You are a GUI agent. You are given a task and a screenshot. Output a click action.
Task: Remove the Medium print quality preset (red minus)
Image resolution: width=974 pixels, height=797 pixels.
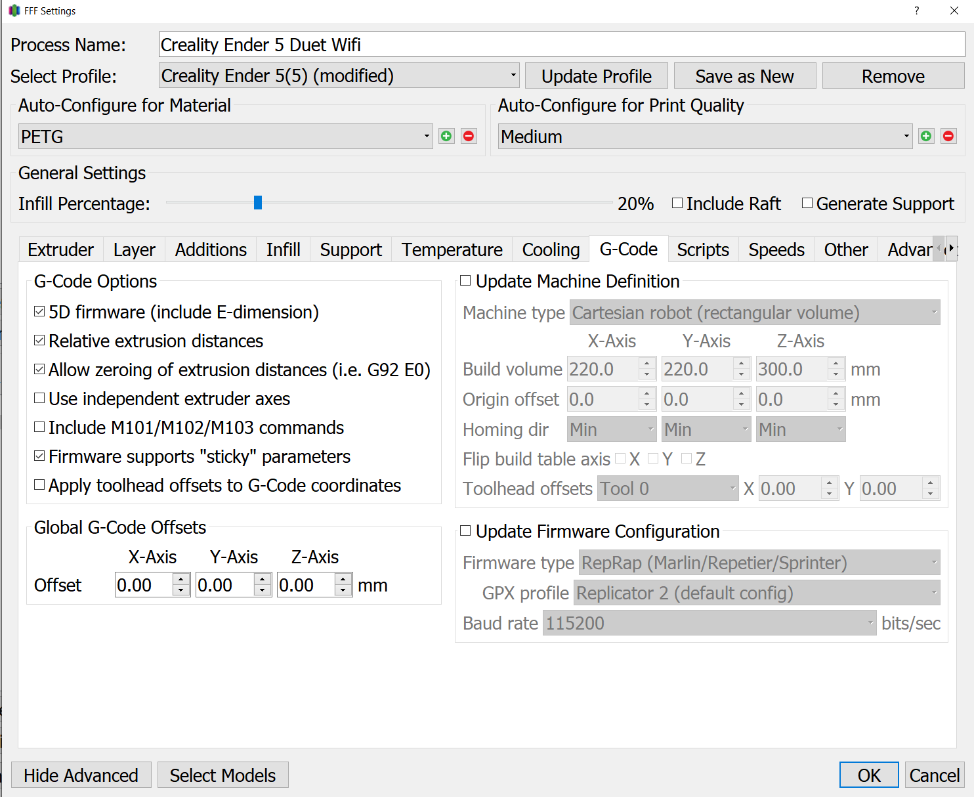tap(948, 136)
